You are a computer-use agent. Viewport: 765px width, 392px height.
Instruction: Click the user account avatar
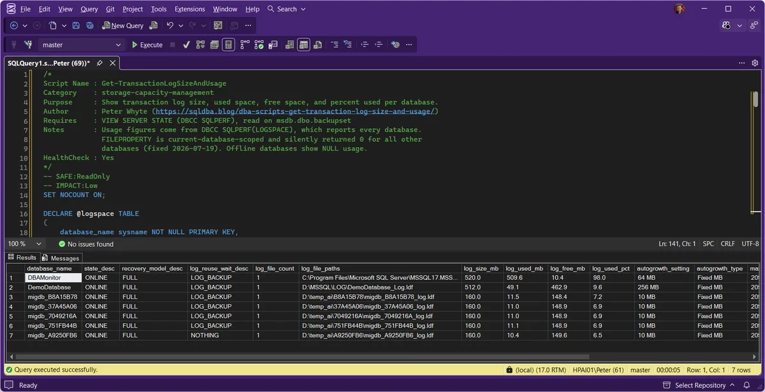coord(679,9)
